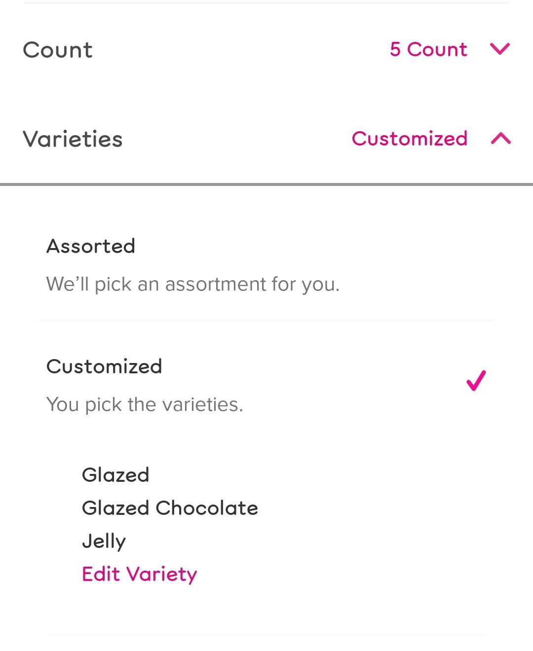533x651 pixels.
Task: Click the assortment description text
Action: coord(193,284)
